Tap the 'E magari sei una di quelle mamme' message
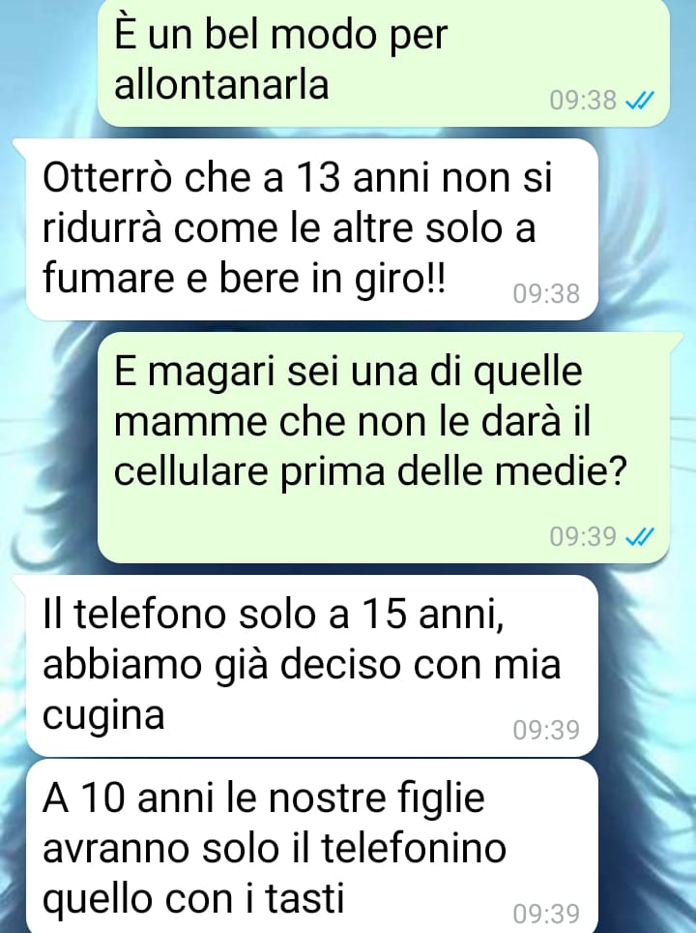 pyautogui.click(x=384, y=447)
